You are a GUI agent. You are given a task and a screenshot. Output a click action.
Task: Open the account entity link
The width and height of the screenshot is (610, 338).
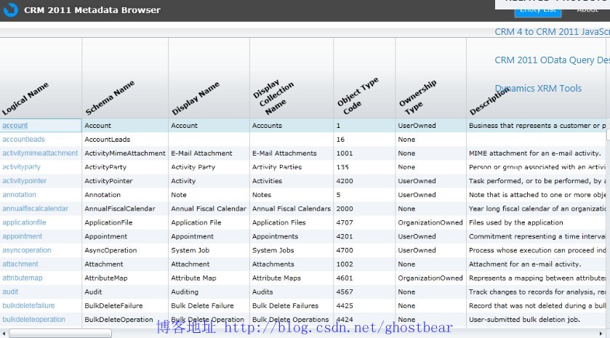(x=15, y=126)
